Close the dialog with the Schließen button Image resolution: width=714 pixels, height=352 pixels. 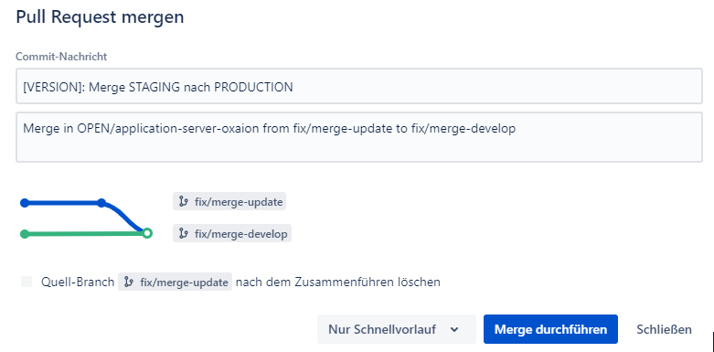click(x=664, y=329)
